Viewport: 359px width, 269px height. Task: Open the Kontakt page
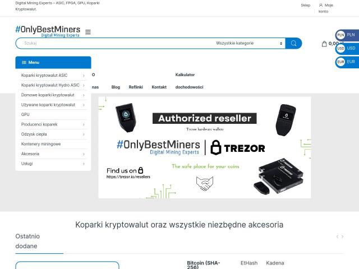coord(159,87)
